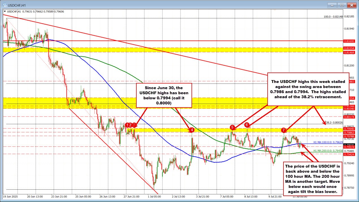Click the '100 hour MA' annotation text box
Viewport: 359px width, 202px height.
313,179
